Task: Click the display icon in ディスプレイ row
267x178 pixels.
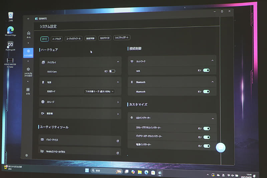Action: point(43,62)
